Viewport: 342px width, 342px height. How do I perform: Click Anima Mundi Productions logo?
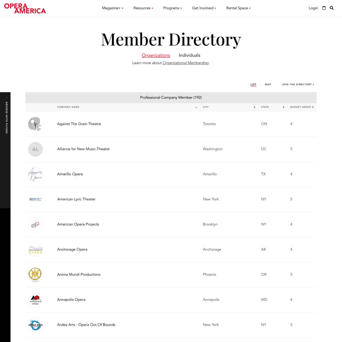coord(35,275)
